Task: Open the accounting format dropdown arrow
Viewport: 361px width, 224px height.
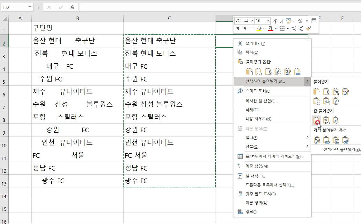Action: (x=294, y=21)
